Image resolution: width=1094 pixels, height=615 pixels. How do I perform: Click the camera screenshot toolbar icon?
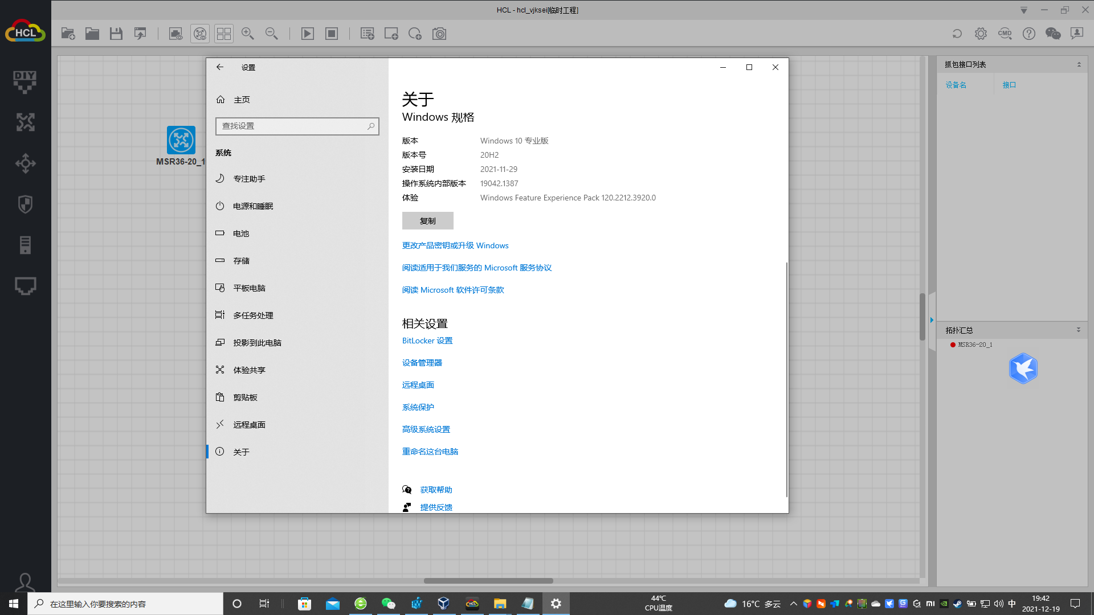(439, 34)
